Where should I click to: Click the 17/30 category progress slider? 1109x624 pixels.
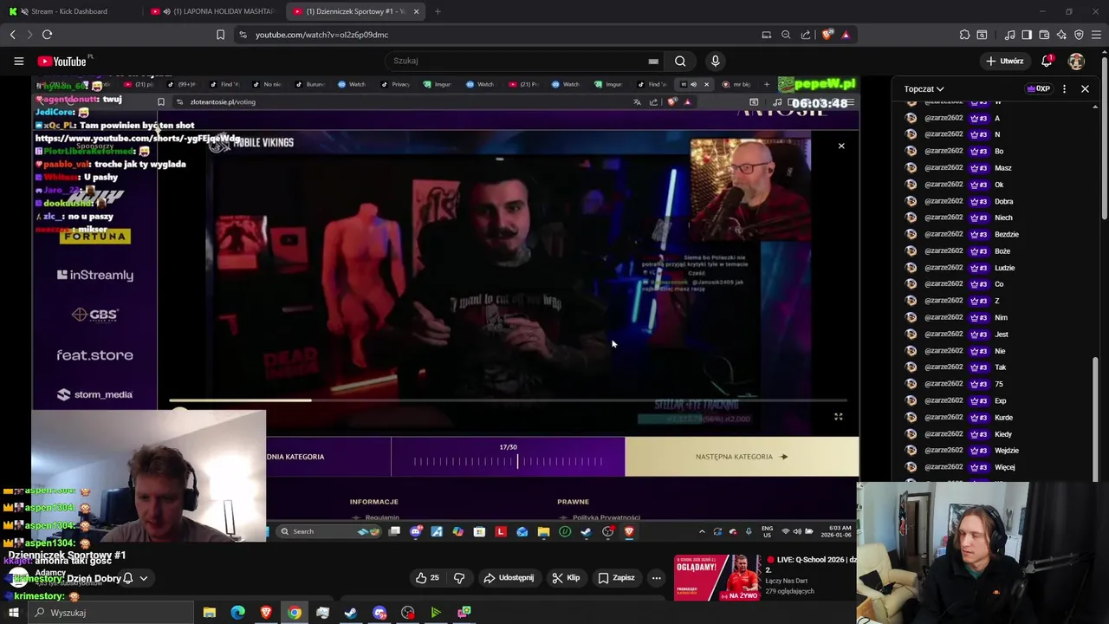pos(509,461)
